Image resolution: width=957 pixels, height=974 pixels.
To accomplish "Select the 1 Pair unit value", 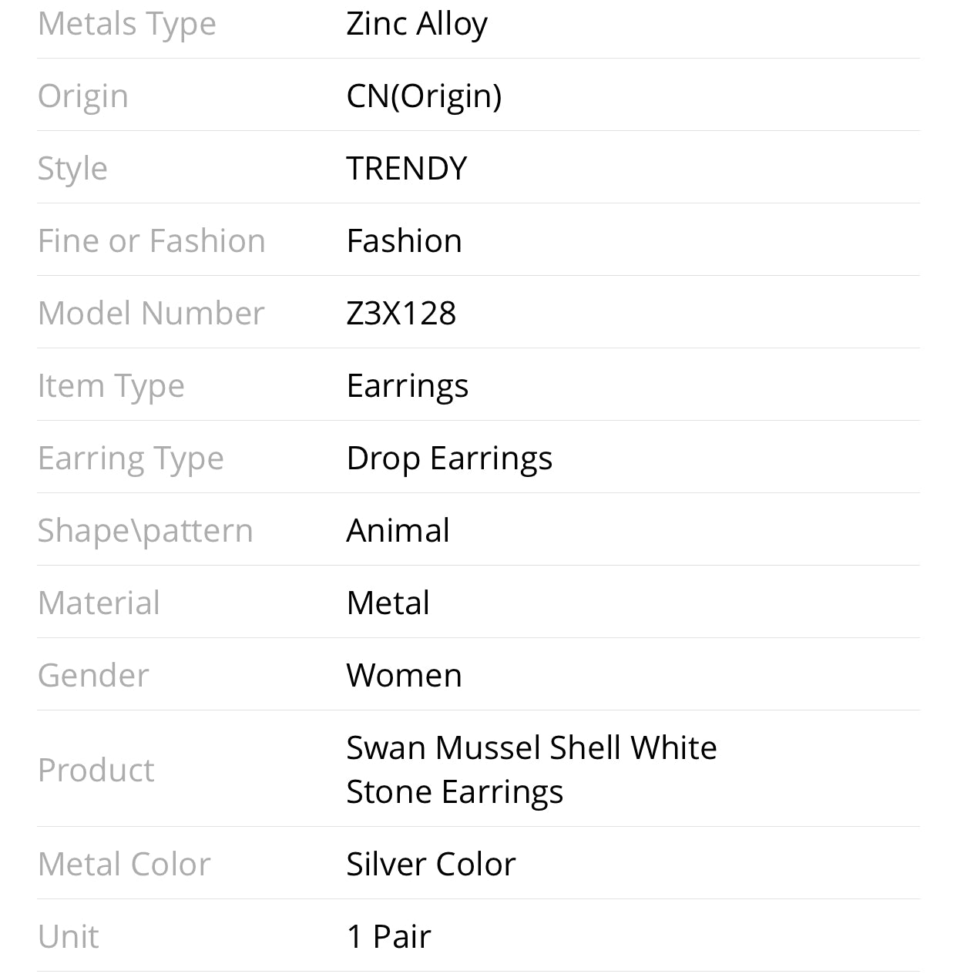I will coord(388,937).
